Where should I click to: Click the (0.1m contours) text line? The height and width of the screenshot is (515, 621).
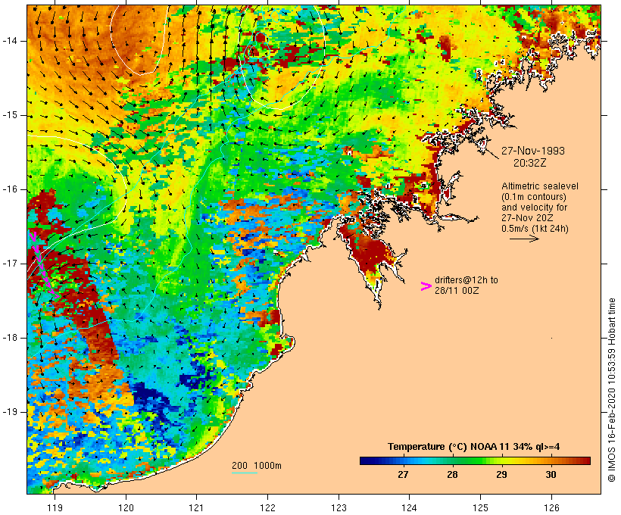pos(533,197)
